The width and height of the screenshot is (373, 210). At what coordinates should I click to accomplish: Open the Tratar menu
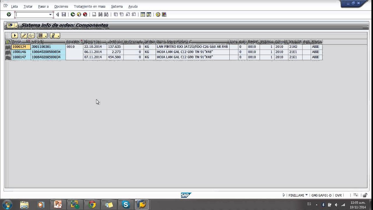28,6
